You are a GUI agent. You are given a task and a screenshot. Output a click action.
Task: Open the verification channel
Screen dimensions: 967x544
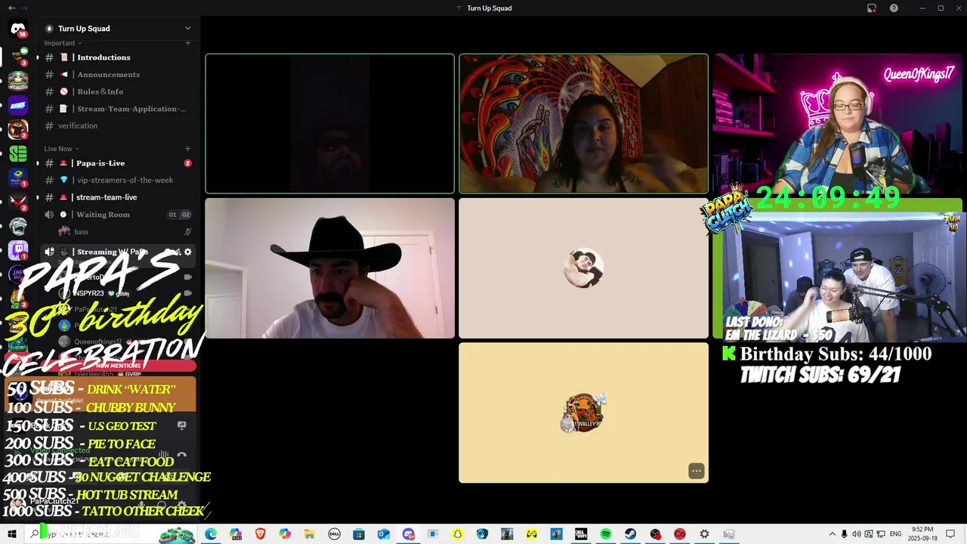[x=117, y=126]
